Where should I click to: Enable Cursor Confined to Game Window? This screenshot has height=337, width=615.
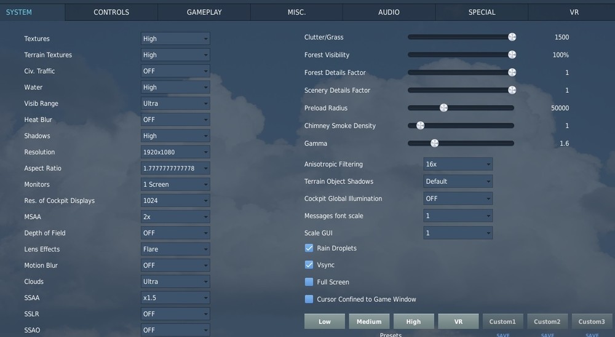(x=309, y=299)
